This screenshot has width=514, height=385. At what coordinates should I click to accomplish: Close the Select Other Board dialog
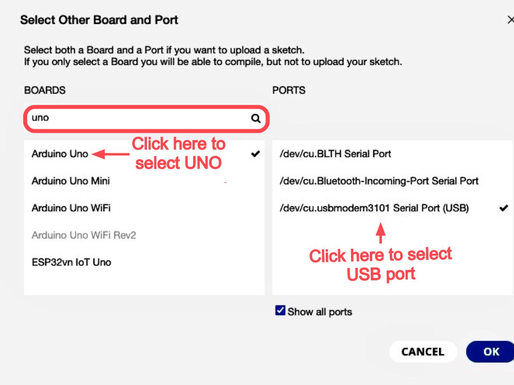510,20
